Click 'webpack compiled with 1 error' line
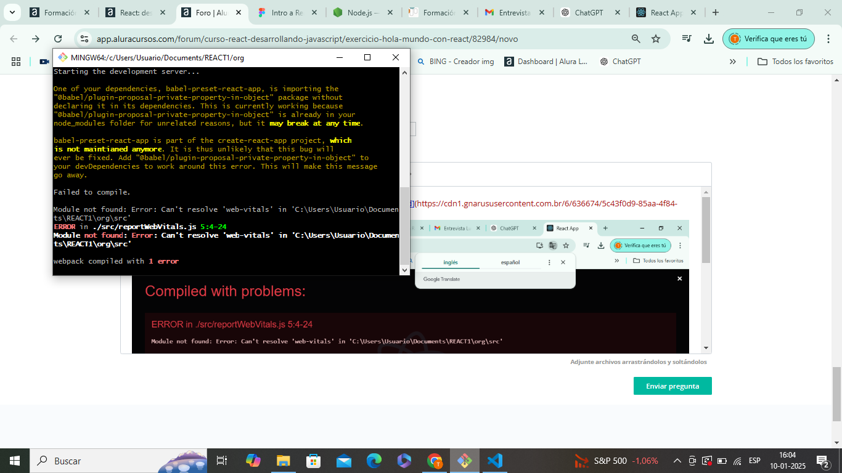The image size is (842, 473). (x=116, y=261)
